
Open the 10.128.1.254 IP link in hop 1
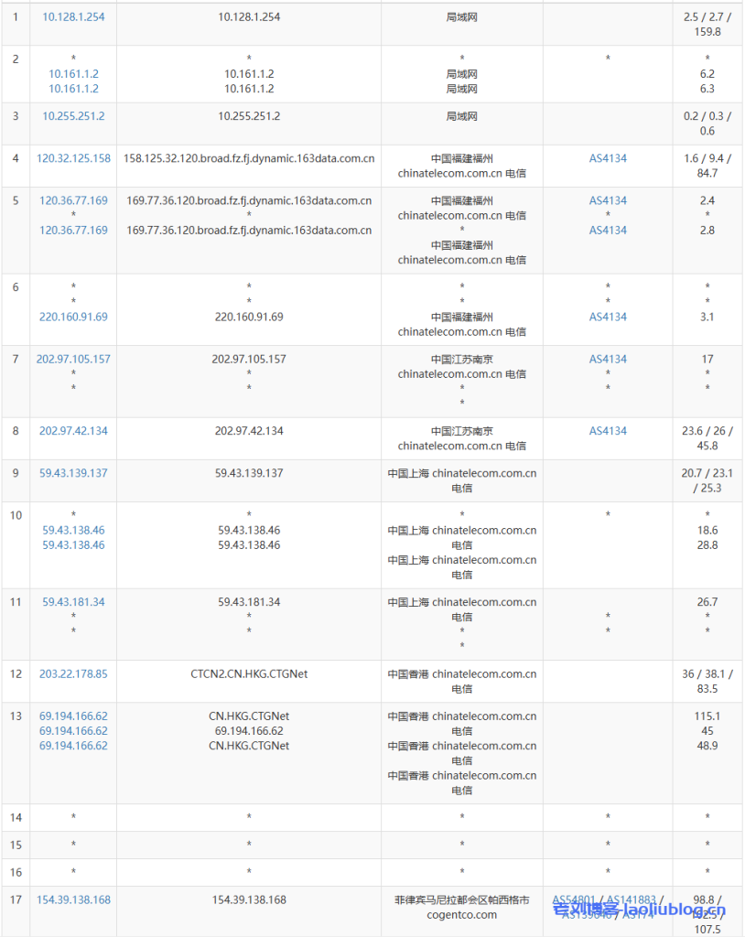(73, 16)
